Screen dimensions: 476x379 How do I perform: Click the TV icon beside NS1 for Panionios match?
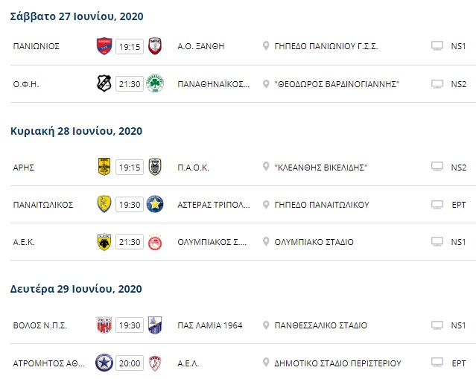click(437, 46)
